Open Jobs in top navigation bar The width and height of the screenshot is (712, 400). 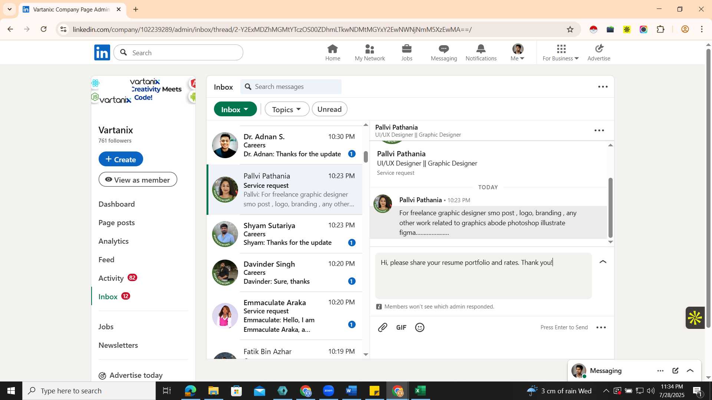[x=407, y=53]
